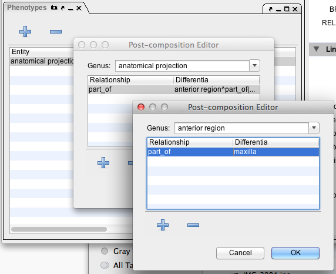This screenshot has width=336, height=274.
Task: Maximize the panel using the square icon
Action: 287,9
